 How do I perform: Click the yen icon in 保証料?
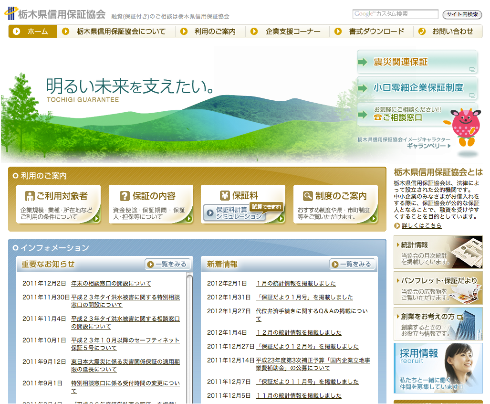pyautogui.click(x=225, y=195)
